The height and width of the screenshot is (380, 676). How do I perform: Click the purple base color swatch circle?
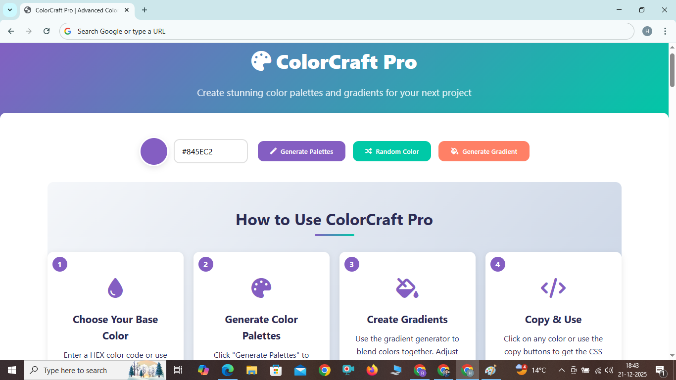[x=153, y=151]
